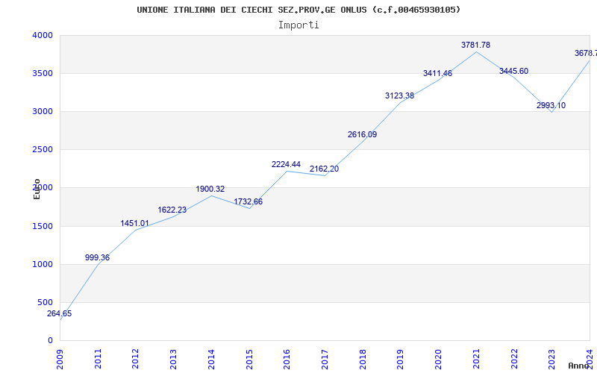This screenshot has width=597, height=373.
Task: Click the x-axis year 2012
Action: click(136, 360)
